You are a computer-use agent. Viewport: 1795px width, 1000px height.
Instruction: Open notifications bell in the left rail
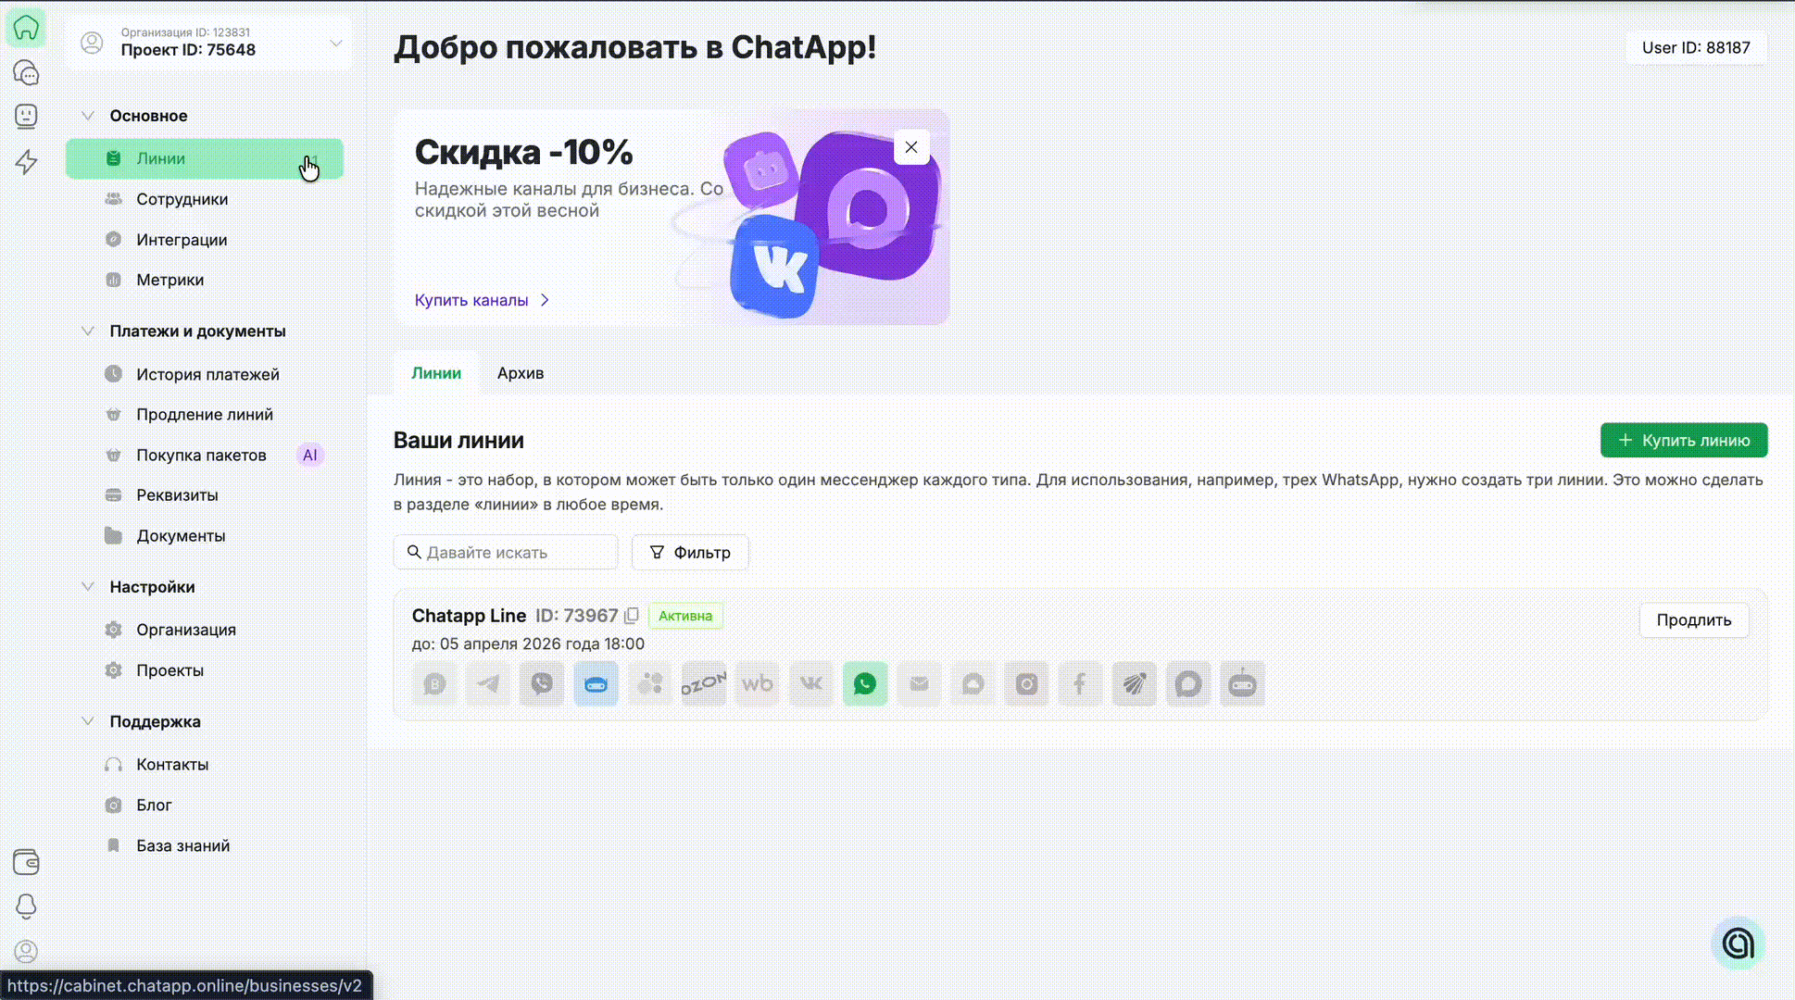point(26,906)
